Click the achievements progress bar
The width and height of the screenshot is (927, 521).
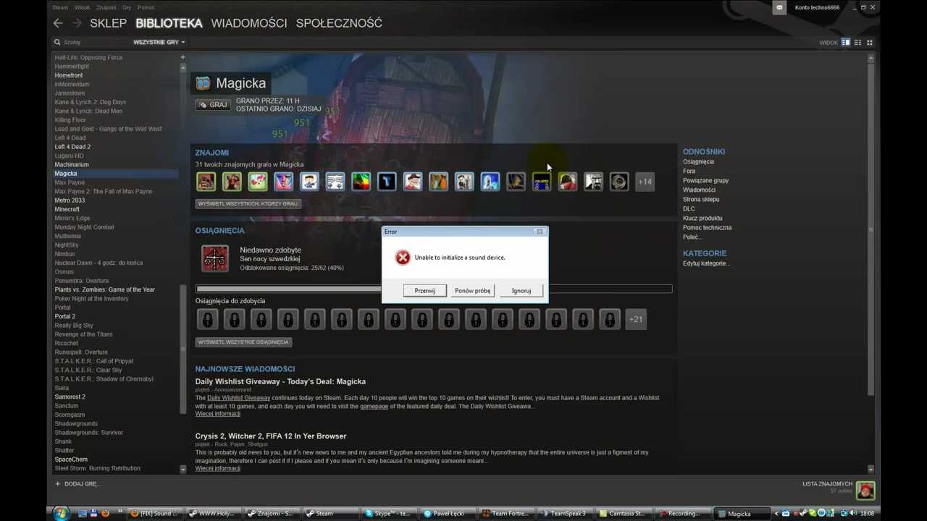point(434,289)
